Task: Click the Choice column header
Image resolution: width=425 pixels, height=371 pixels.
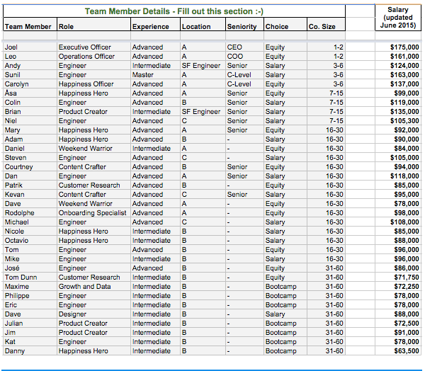Action: (x=285, y=24)
